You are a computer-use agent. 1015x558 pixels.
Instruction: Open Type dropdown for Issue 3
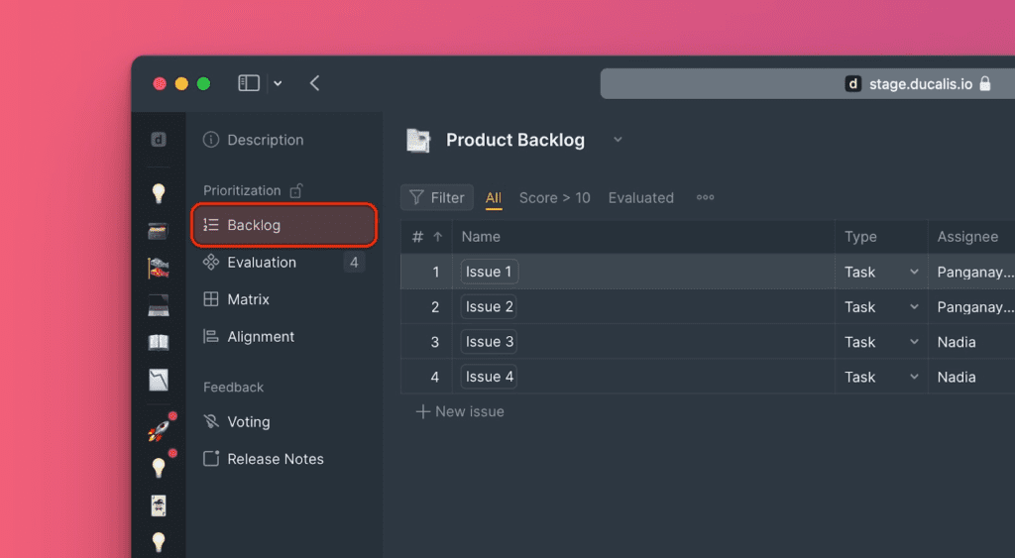[913, 342]
